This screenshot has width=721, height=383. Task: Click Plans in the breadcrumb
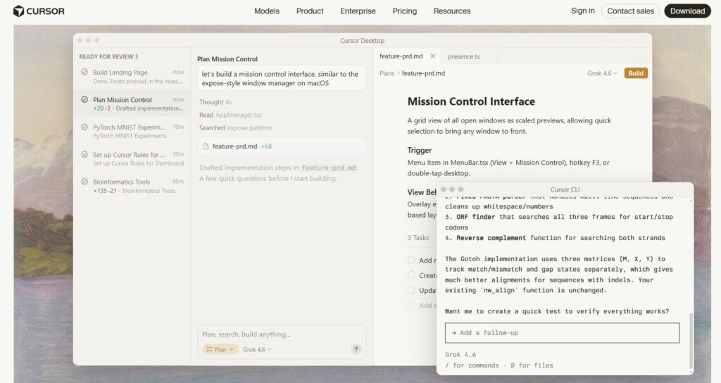387,73
